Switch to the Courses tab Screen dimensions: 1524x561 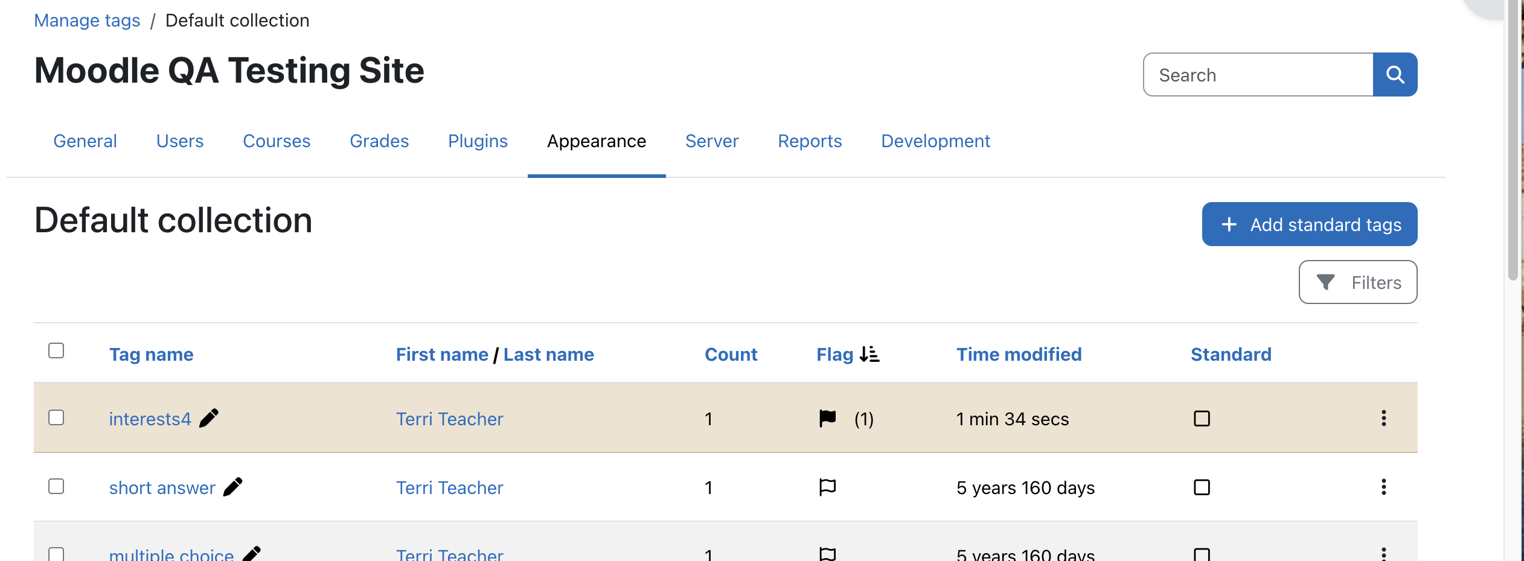[277, 141]
